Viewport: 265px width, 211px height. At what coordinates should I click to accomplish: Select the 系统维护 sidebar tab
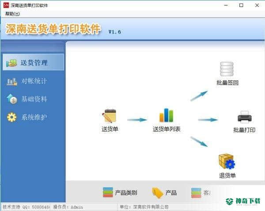(33, 117)
